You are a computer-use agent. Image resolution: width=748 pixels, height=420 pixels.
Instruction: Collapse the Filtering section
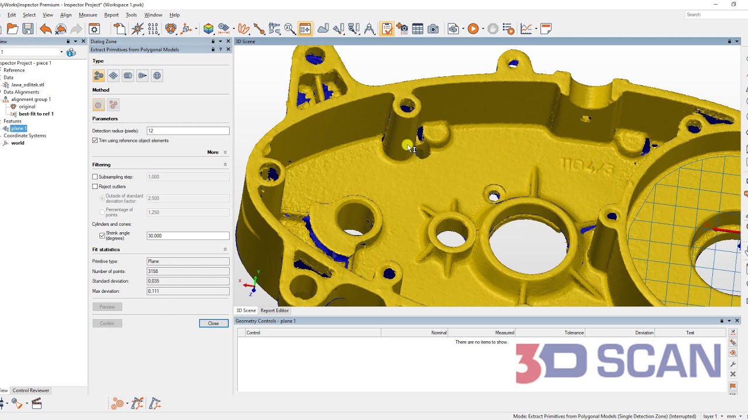point(225,164)
